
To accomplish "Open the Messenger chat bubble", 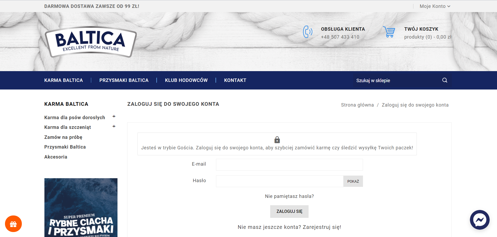I will pyautogui.click(x=480, y=220).
